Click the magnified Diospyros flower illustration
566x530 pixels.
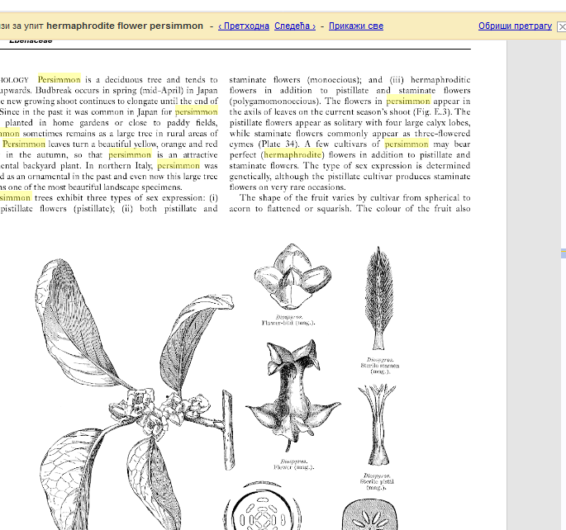click(293, 395)
